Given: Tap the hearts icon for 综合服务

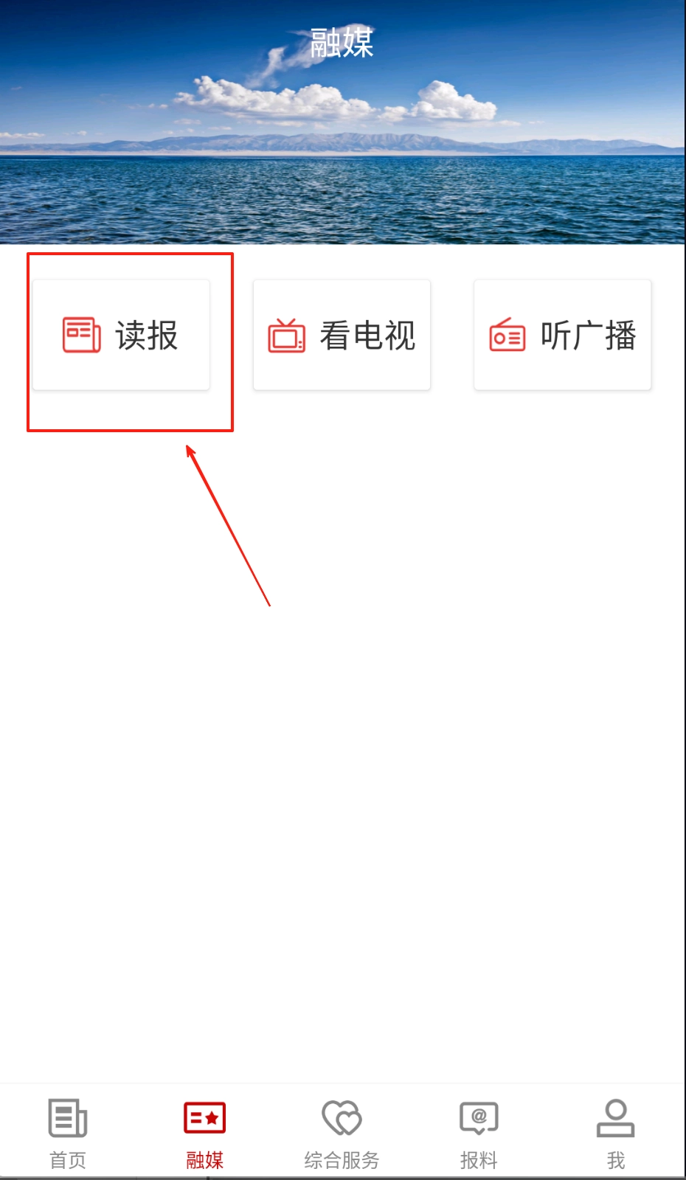Looking at the screenshot, I should (x=342, y=1118).
